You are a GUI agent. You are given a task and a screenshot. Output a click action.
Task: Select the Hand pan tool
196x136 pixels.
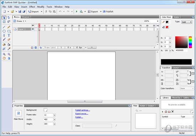tap(4, 58)
